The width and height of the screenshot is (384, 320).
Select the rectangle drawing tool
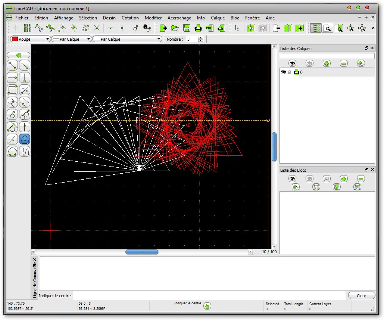point(13,90)
